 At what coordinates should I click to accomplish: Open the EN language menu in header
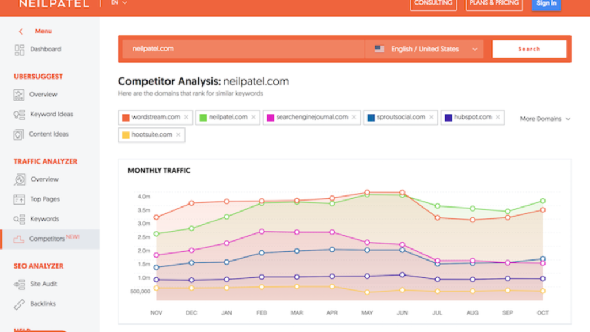119,3
